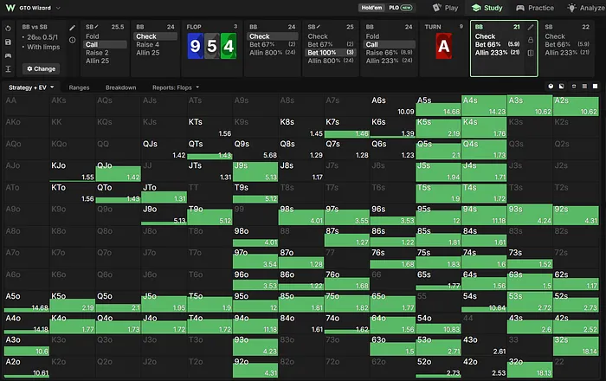Select the A5s hand cell

(x=438, y=106)
